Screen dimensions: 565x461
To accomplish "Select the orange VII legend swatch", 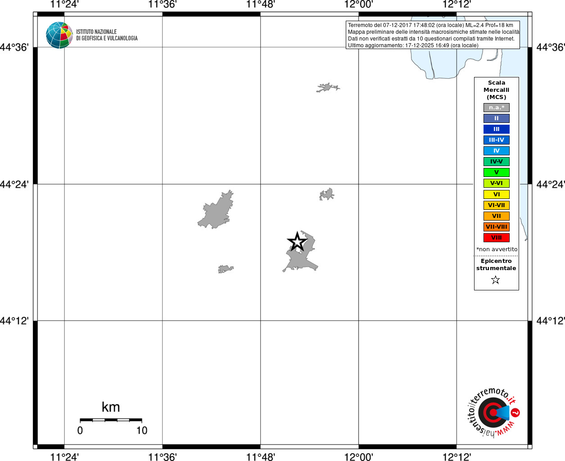I will pyautogui.click(x=497, y=216).
